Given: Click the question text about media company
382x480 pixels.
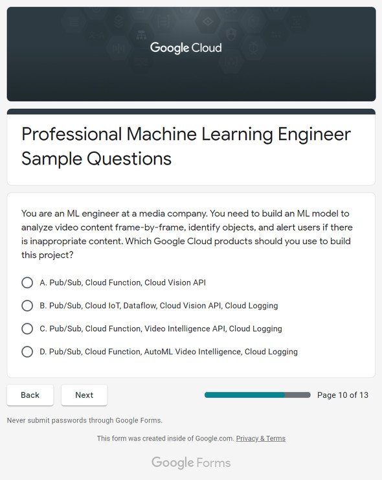Looking at the screenshot, I should (x=186, y=234).
